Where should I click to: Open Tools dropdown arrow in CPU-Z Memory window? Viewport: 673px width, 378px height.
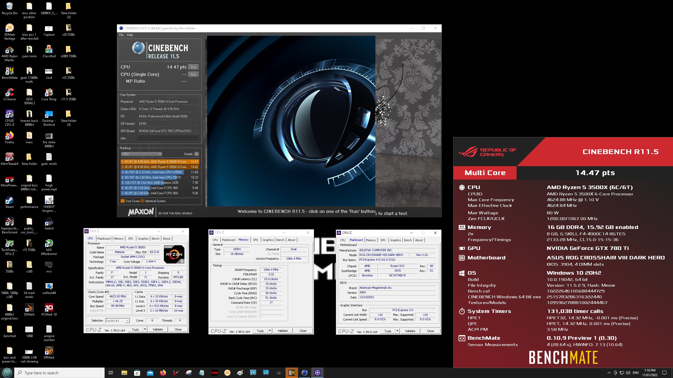tap(269, 331)
